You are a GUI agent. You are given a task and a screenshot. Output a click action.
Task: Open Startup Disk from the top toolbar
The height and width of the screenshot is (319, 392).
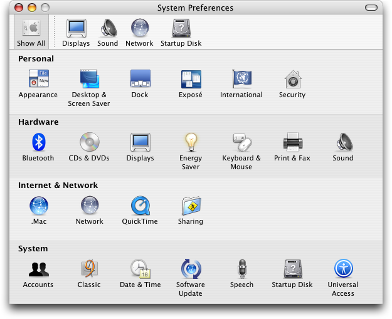point(181,33)
